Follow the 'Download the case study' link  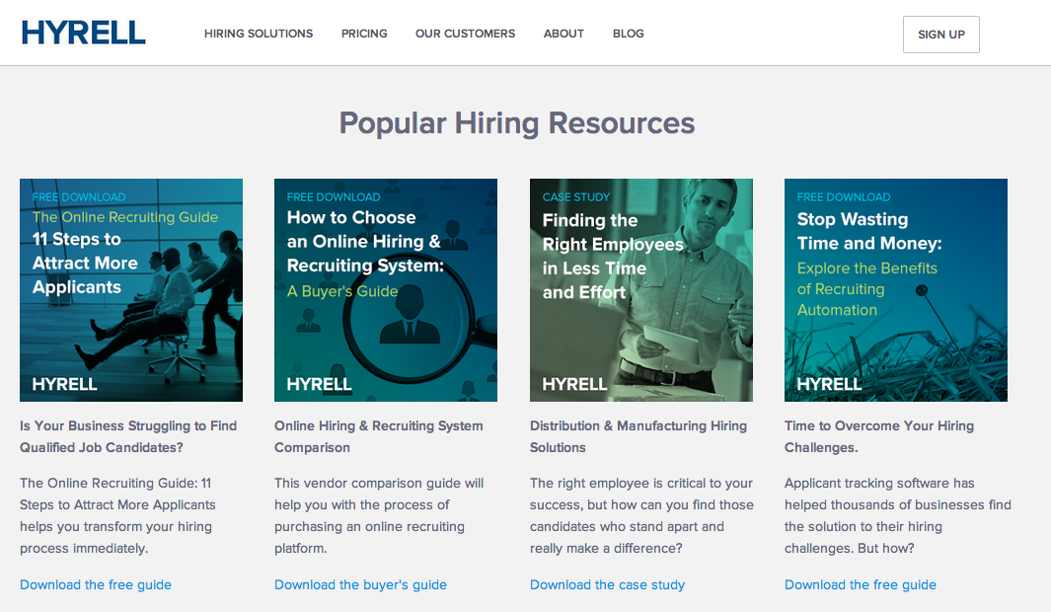[607, 584]
